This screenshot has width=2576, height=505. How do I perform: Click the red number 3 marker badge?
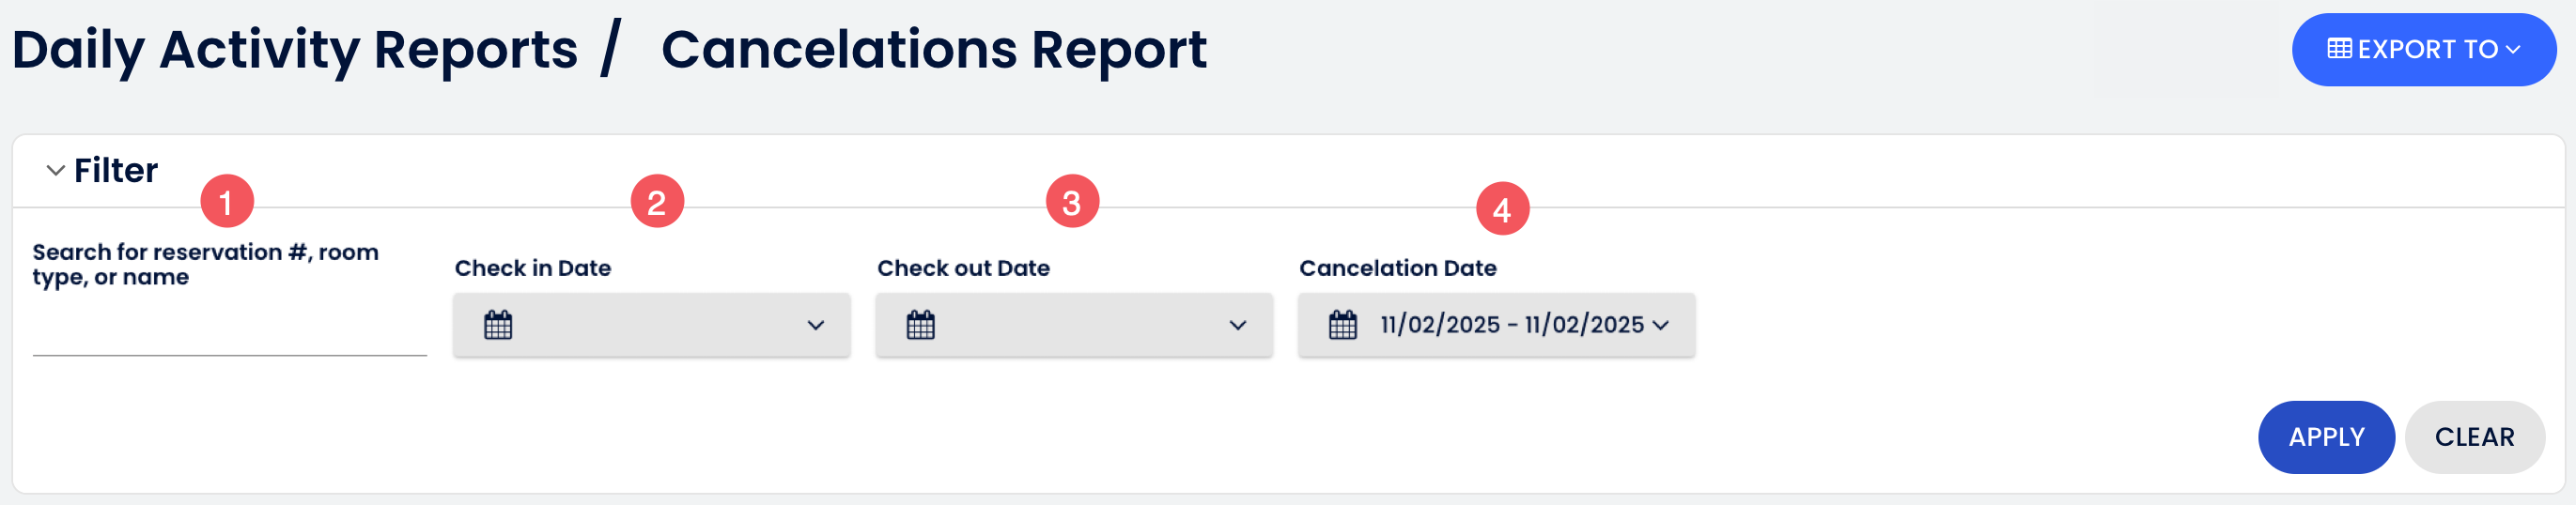1072,202
